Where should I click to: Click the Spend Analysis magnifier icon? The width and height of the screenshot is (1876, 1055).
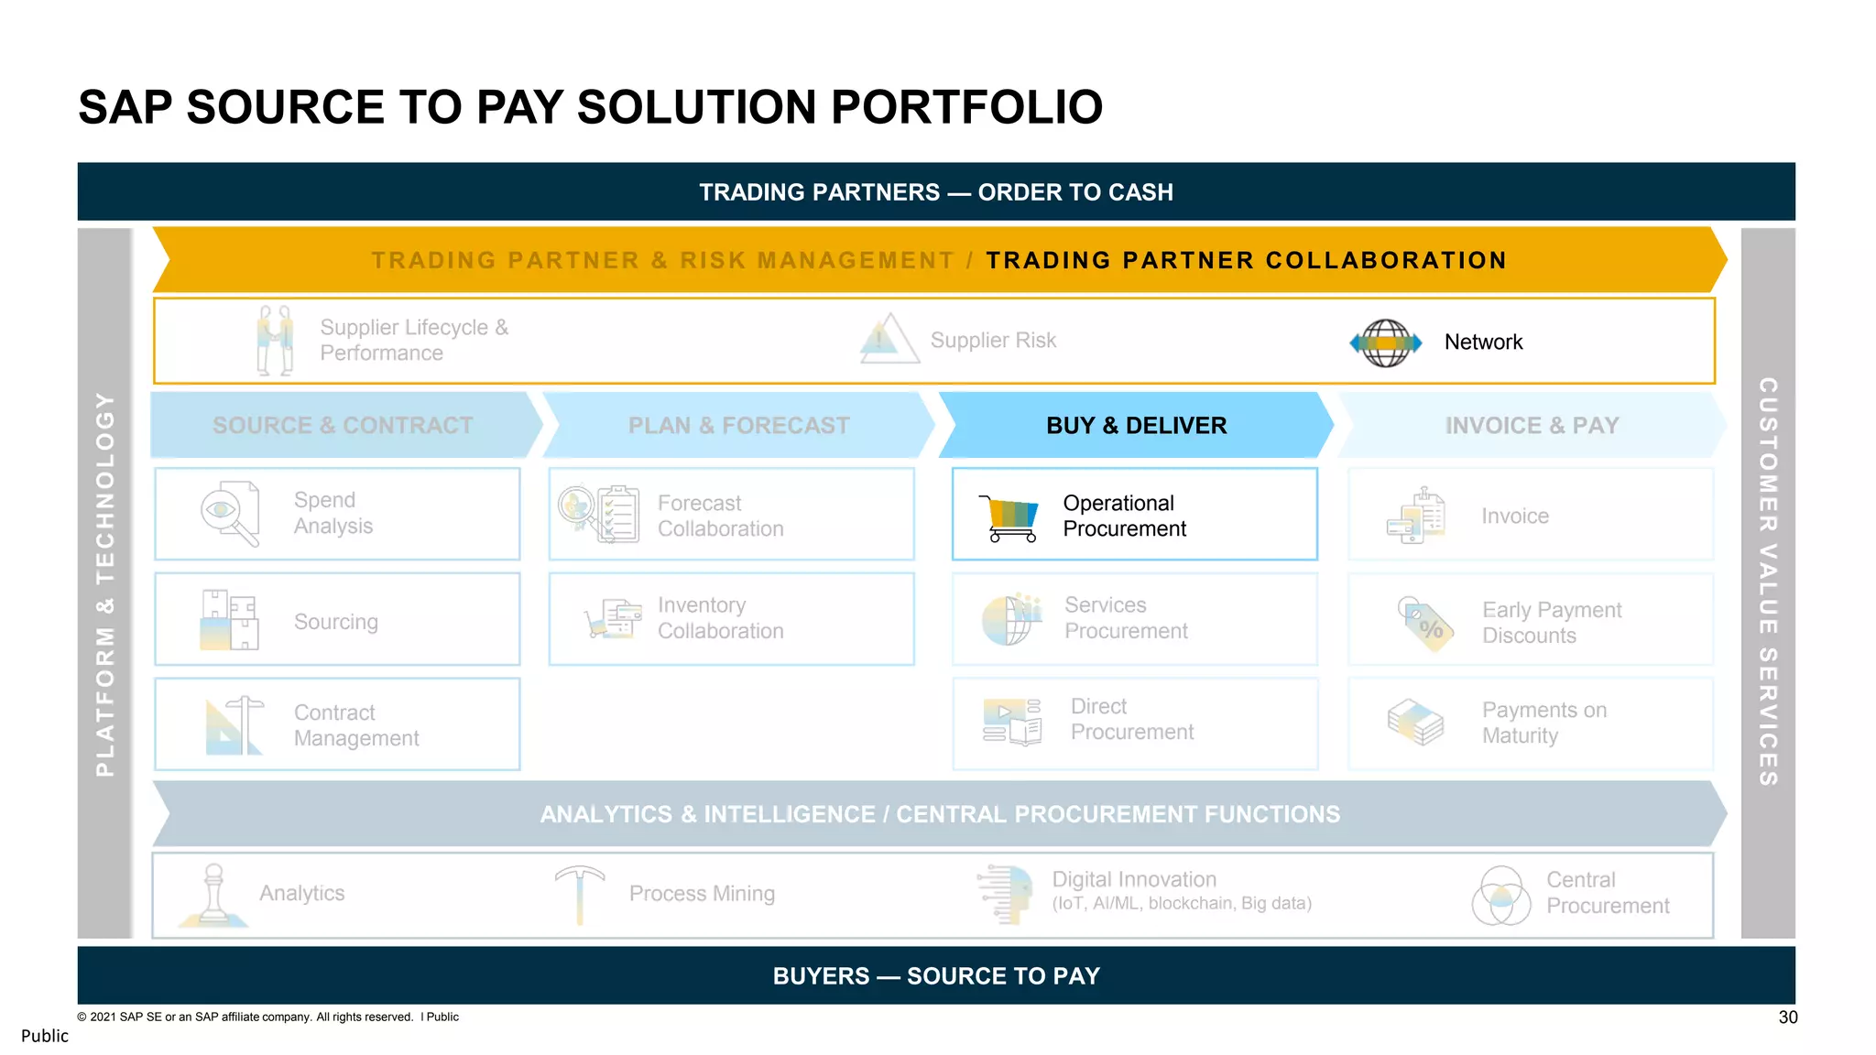(x=229, y=514)
